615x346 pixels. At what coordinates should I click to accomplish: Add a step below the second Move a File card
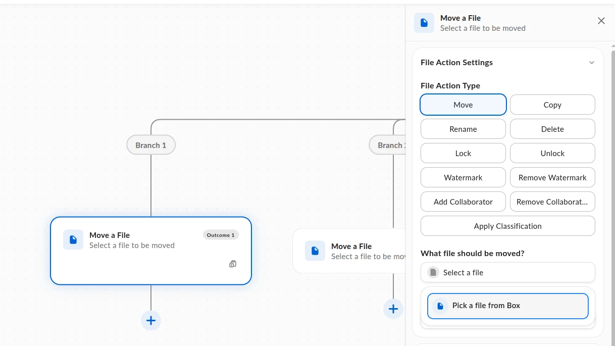[x=393, y=309]
